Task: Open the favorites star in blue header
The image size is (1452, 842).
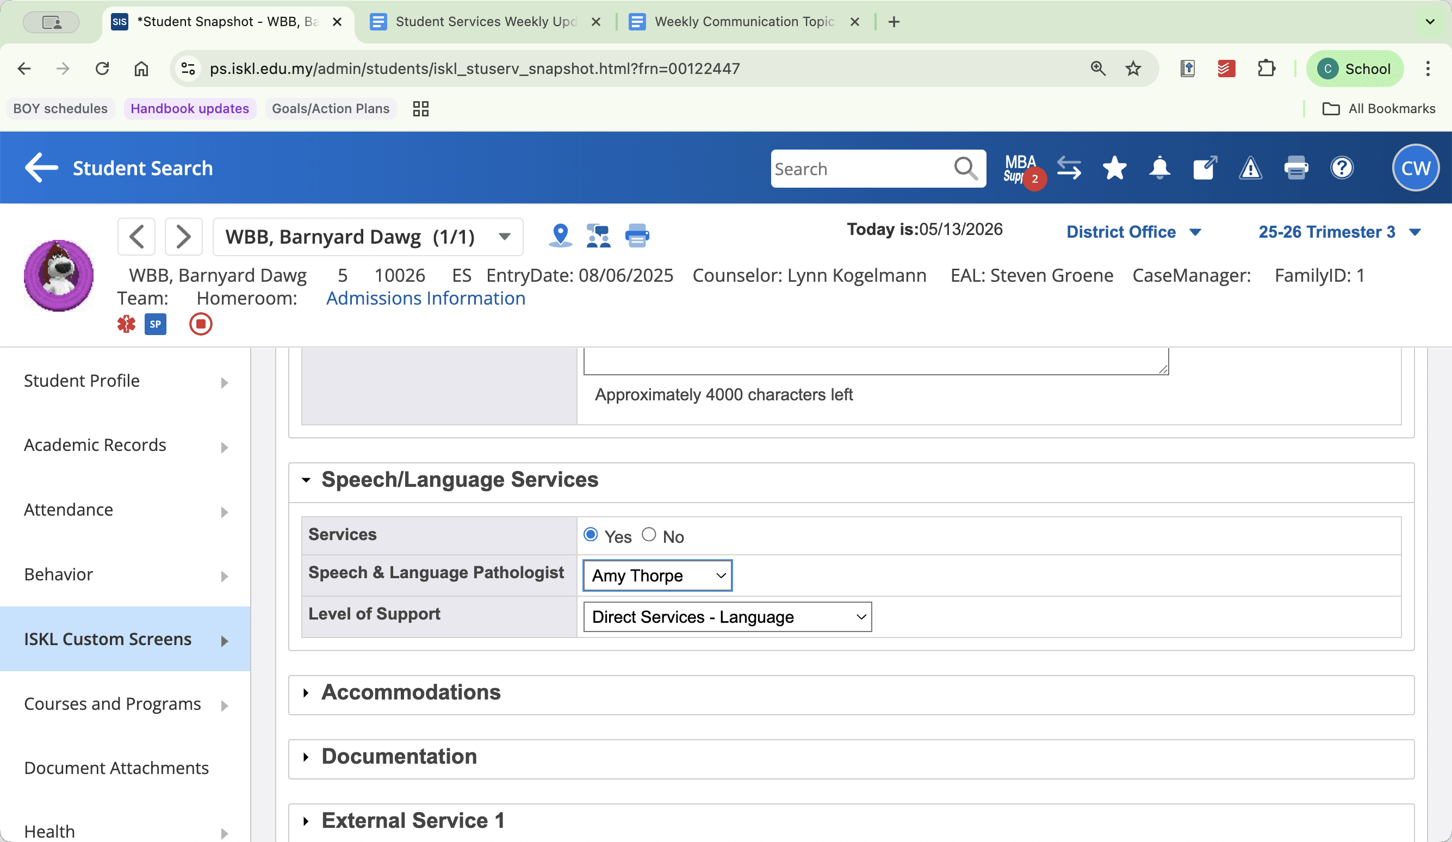Action: 1114,169
